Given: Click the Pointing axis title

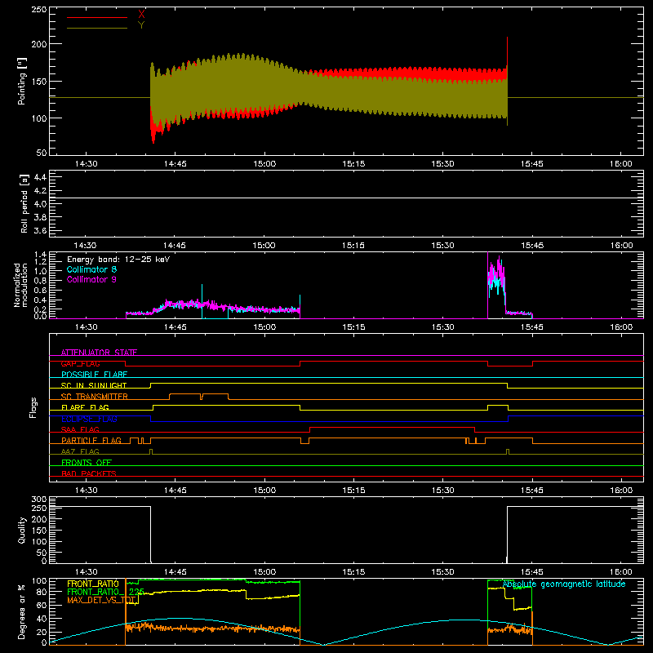Looking at the screenshot, I should click(22, 81).
